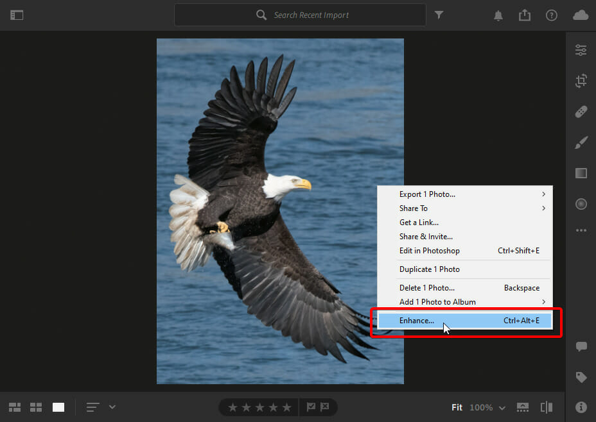Open the Healing Brush tool

point(581,111)
